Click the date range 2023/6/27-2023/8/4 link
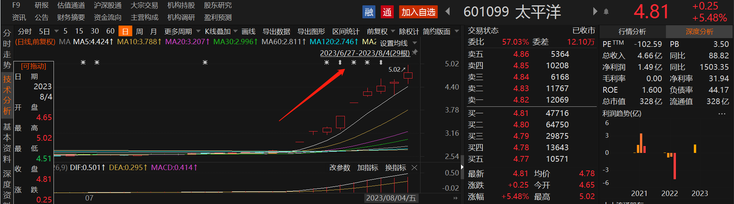Screen dimensions: 734x204 [x=365, y=53]
